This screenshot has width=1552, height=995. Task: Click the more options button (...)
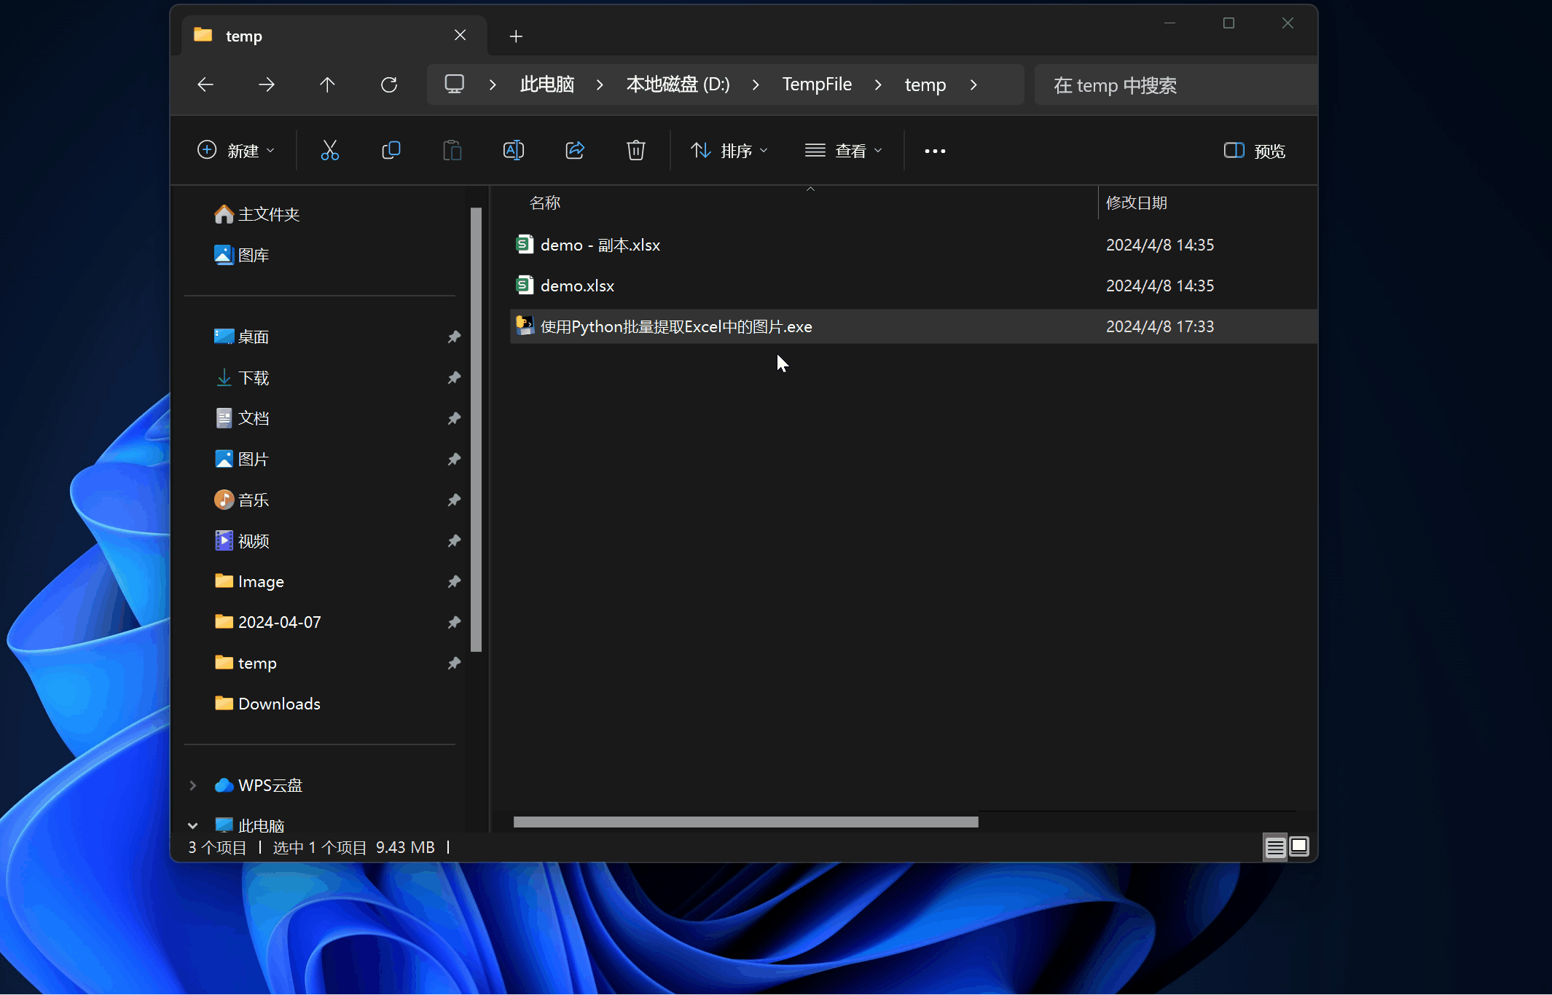936,149
